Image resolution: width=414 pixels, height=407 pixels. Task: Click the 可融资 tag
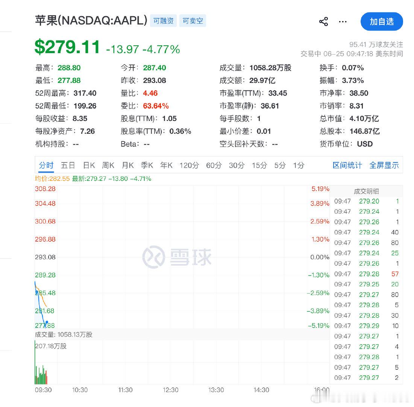tap(163, 21)
